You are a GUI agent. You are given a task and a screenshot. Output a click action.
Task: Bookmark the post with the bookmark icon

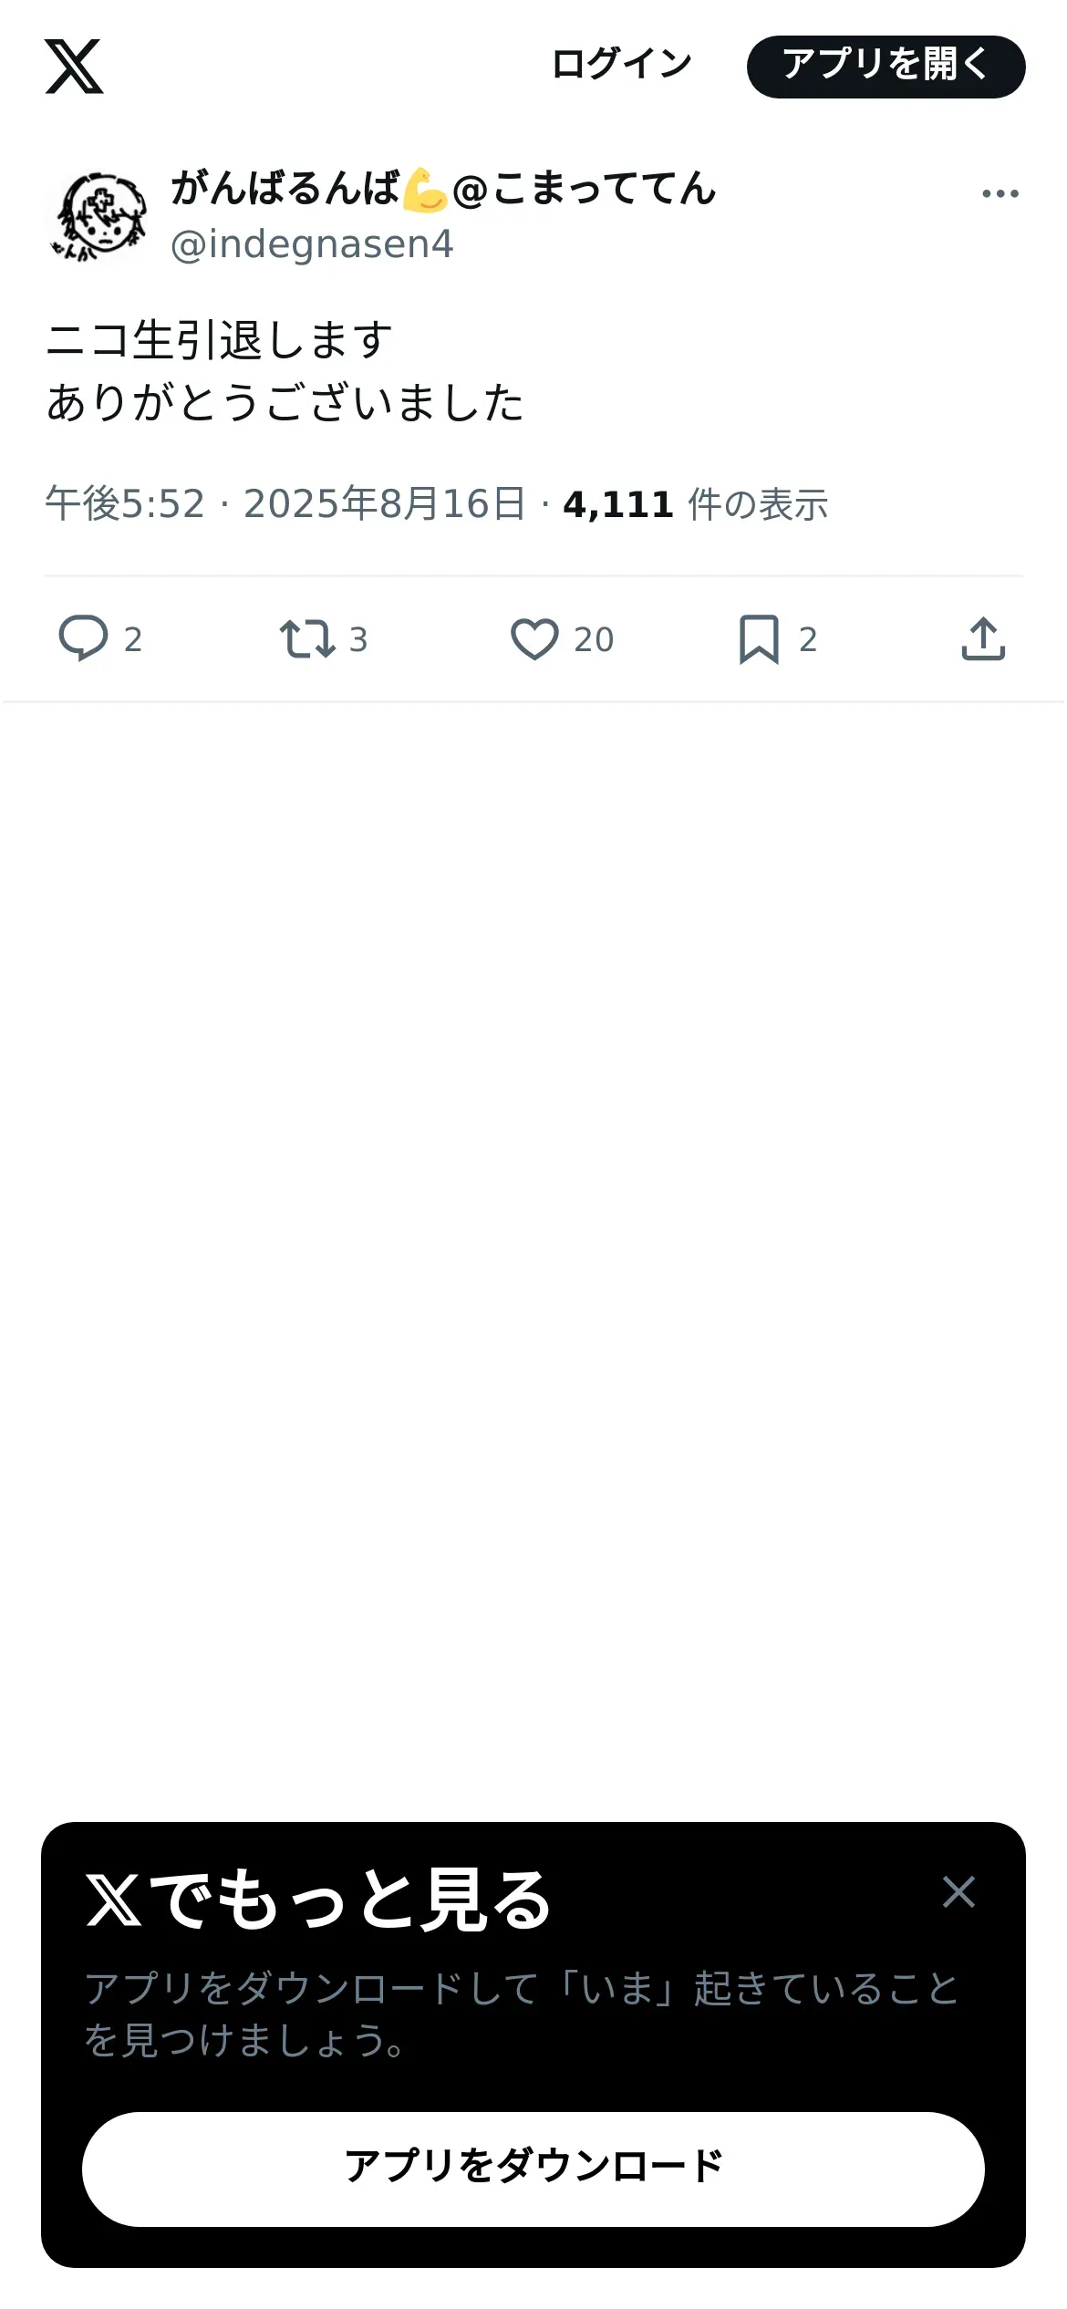click(x=759, y=638)
